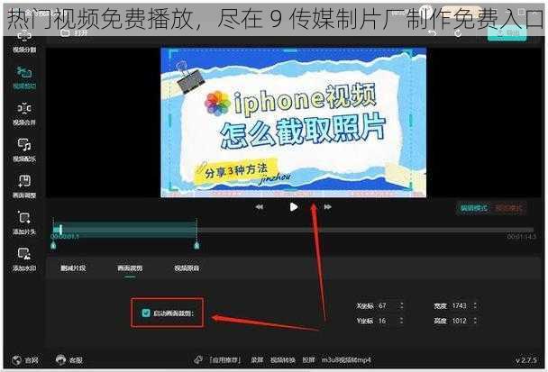Screen dimensions: 548x372
Task: Open the 添加片头 intro tool
Action: point(24,223)
